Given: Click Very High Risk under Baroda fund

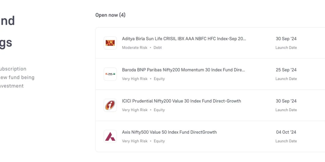Looking at the screenshot, I should tap(135, 79).
